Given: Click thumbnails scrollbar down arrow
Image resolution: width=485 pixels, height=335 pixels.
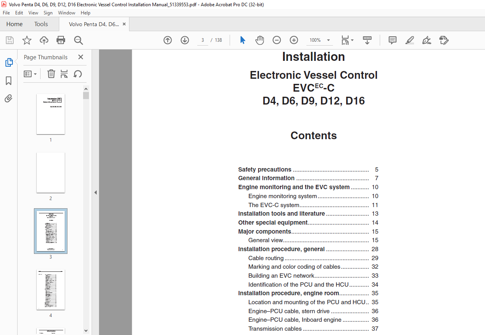Looking at the screenshot, I should click(86, 331).
